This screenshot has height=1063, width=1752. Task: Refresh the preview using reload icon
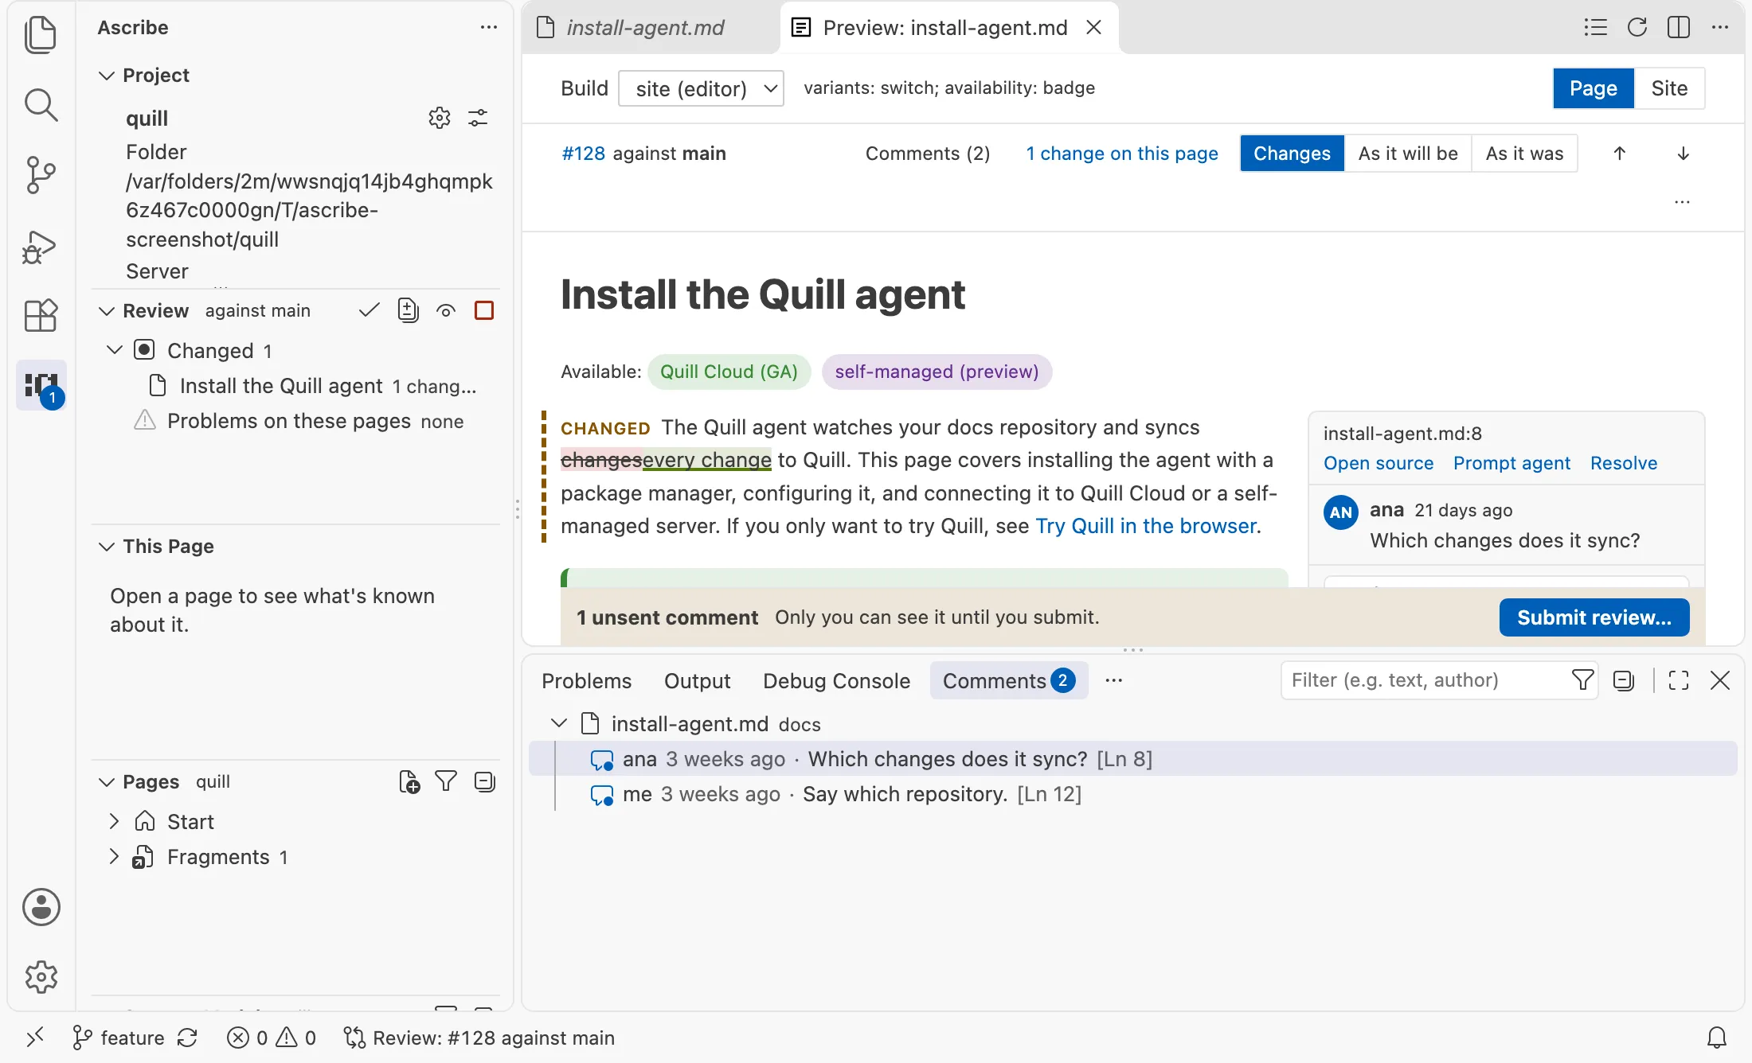1637,27
